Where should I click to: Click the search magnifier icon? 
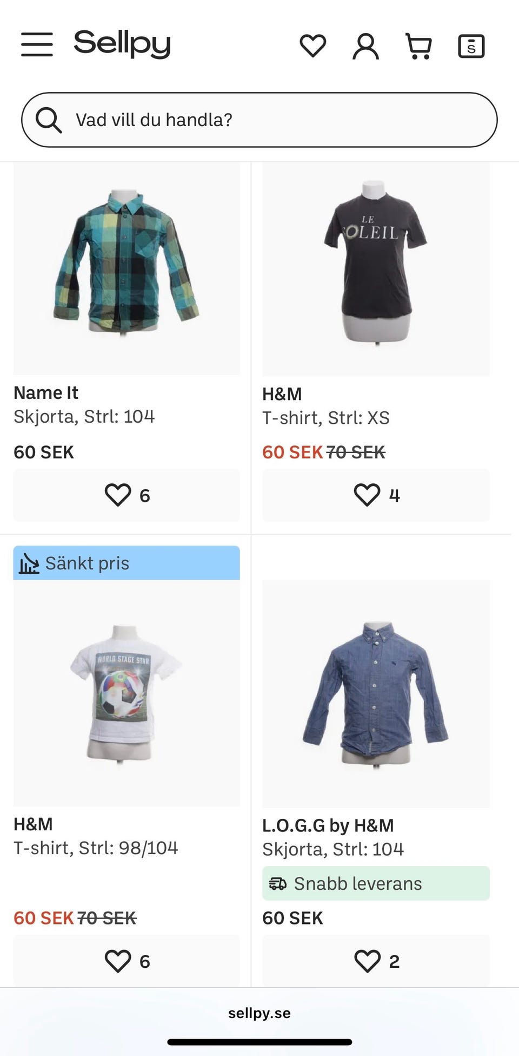click(x=49, y=120)
